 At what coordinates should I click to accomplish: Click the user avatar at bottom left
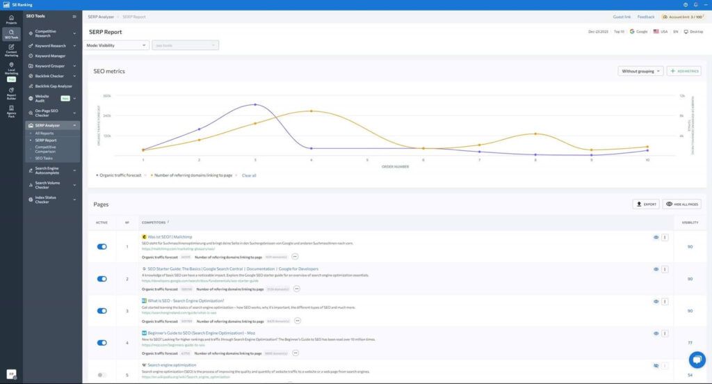11,374
